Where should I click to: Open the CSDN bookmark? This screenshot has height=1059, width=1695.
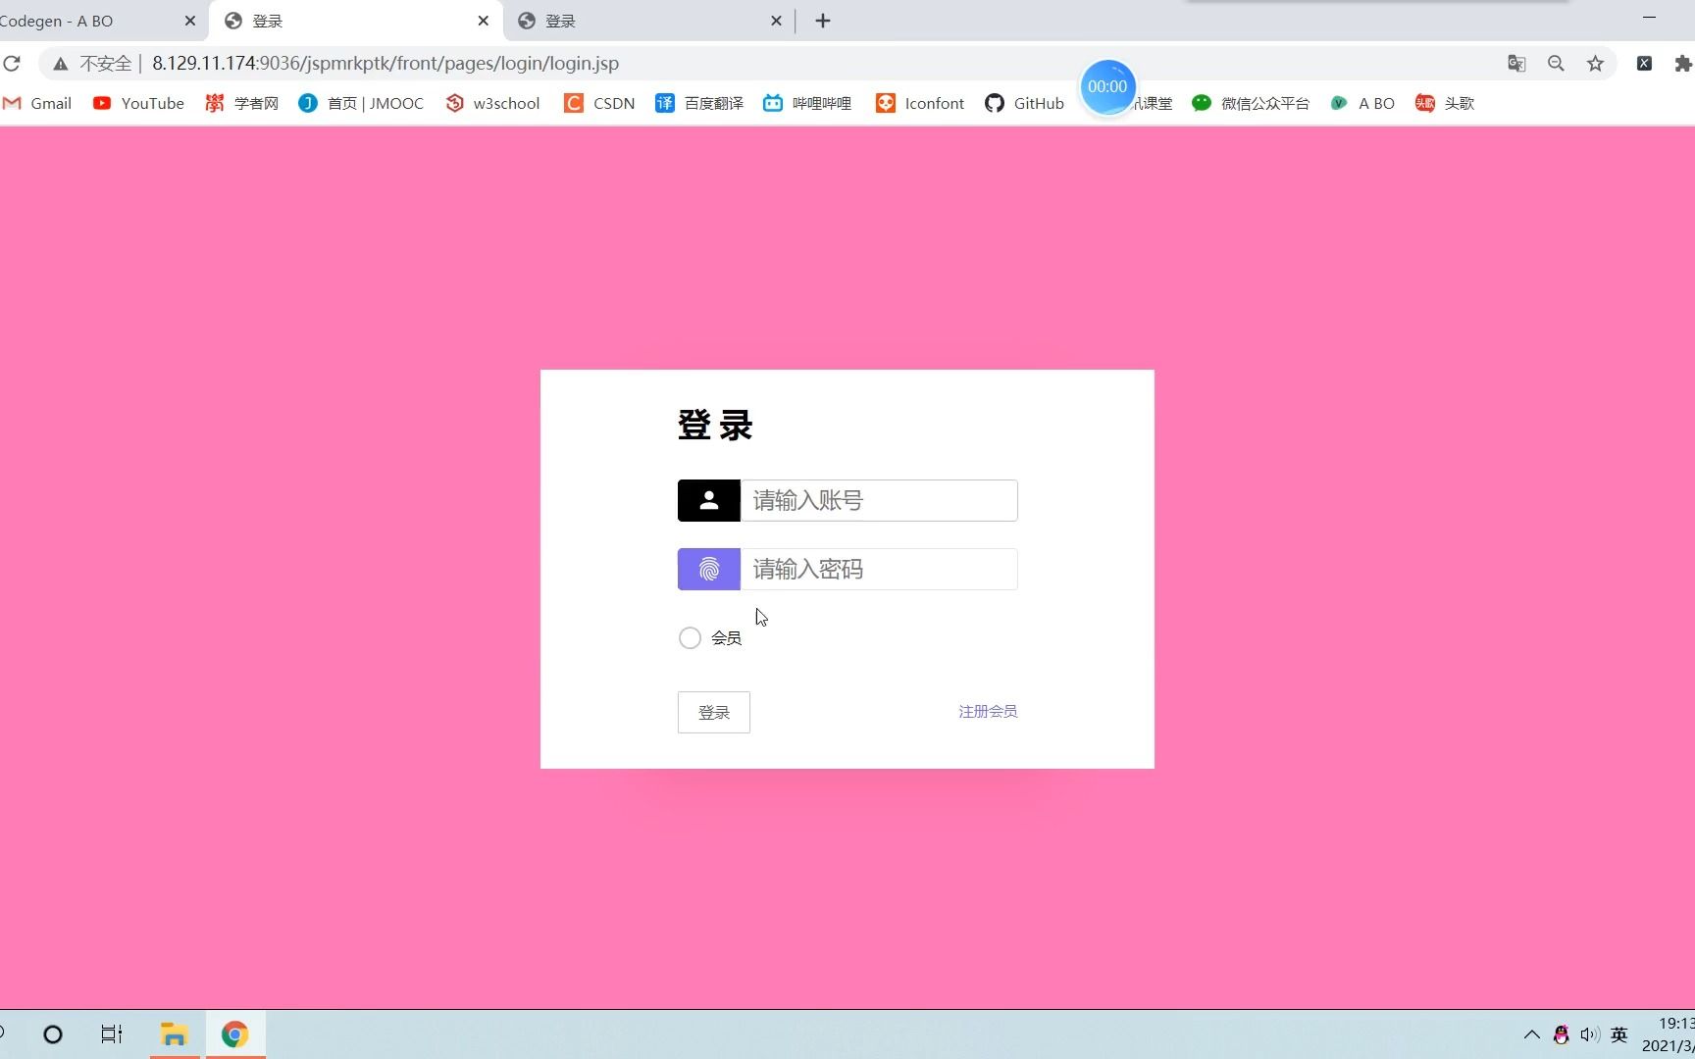(599, 104)
